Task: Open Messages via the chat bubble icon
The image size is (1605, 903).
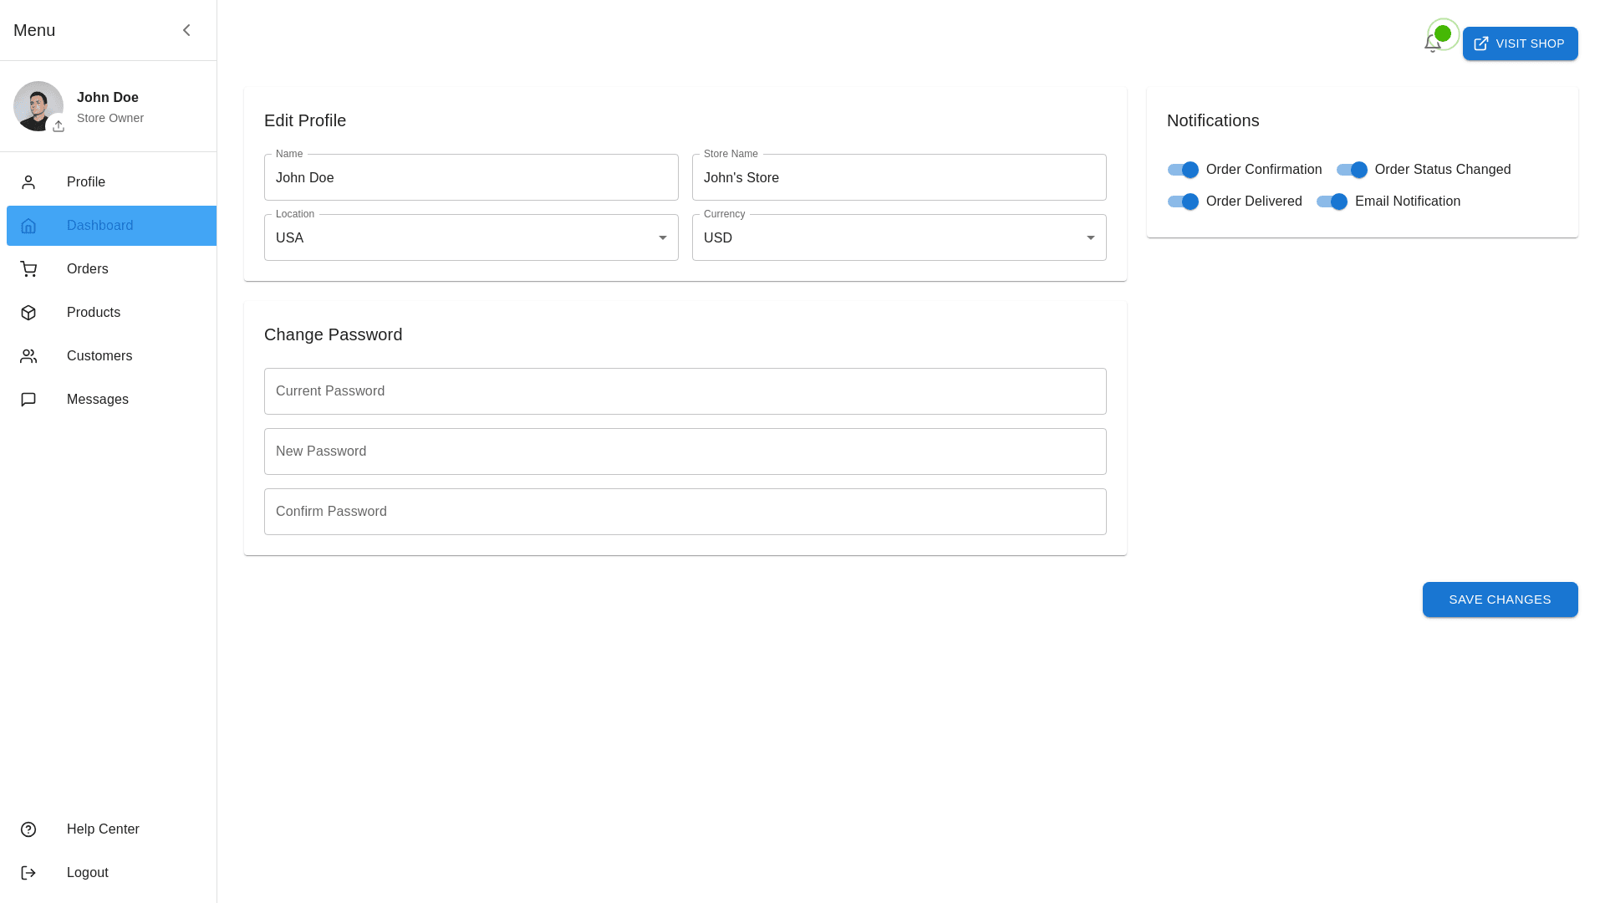Action: tap(29, 400)
